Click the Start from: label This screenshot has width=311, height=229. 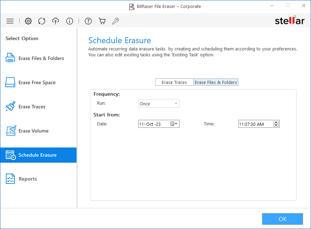(x=107, y=115)
